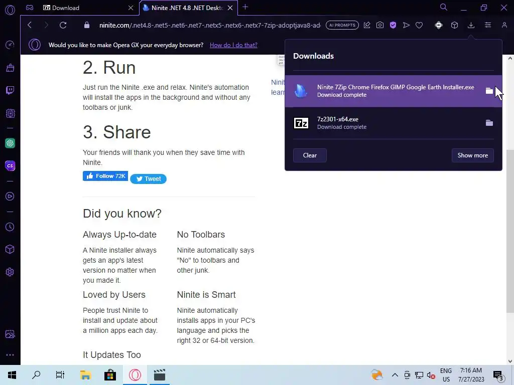Screen dimensions: 514x385
Task: Click the Facebook Follow 72K button
Action: coord(105,176)
